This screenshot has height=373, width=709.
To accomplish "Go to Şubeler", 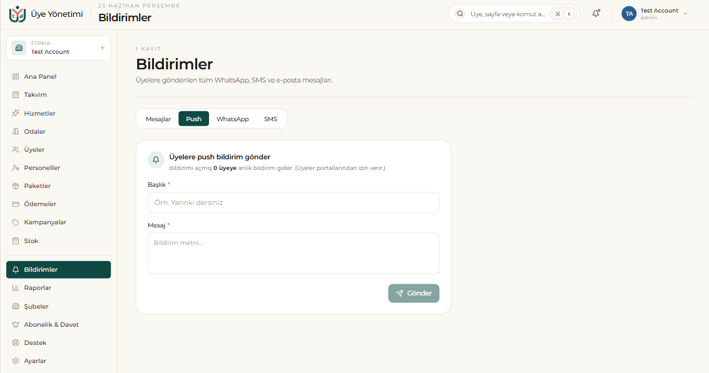I will click(x=58, y=306).
